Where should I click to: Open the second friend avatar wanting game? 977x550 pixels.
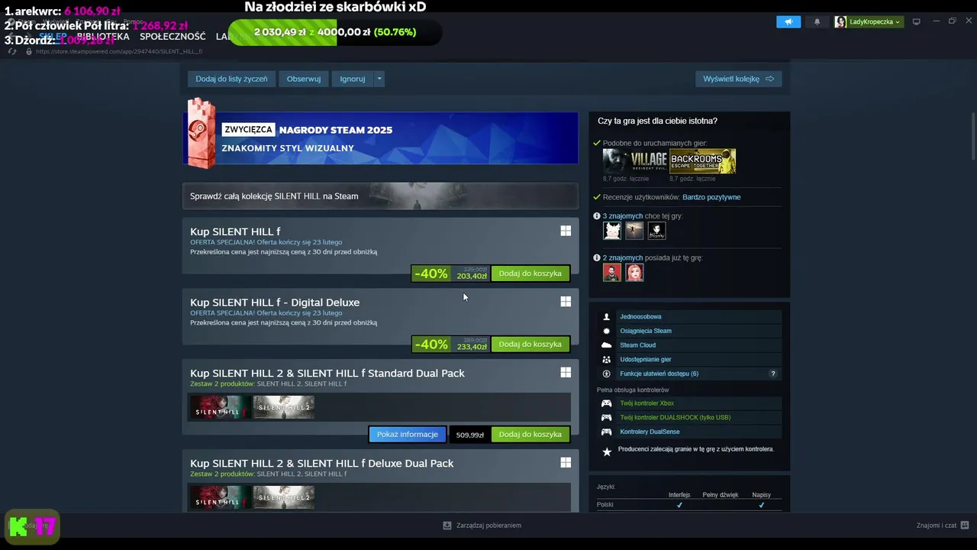coord(634,231)
